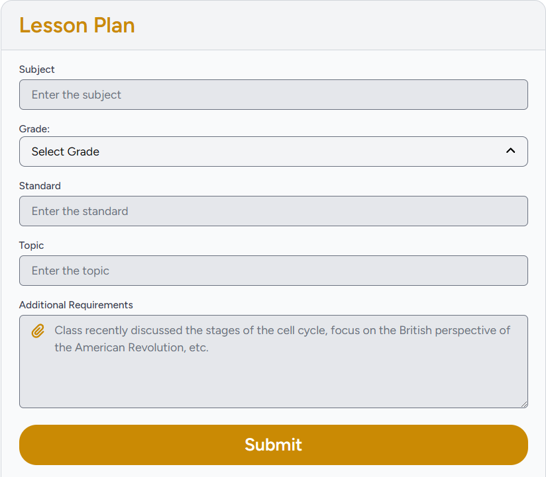Click the 'Enter the topic' placeholder text
Screen dimensions: 546x477
[70, 271]
